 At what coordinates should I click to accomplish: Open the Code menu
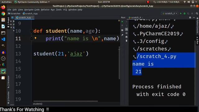point(37,10)
